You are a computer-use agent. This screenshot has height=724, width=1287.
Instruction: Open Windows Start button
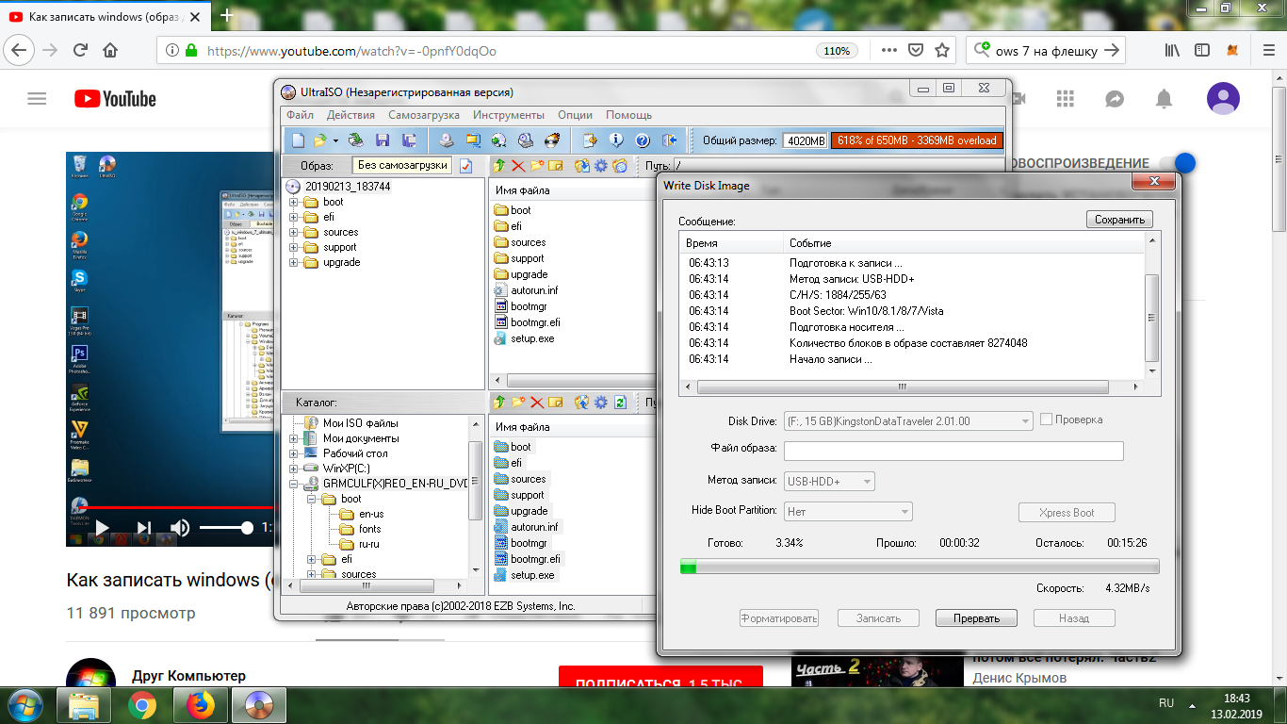pos(25,705)
